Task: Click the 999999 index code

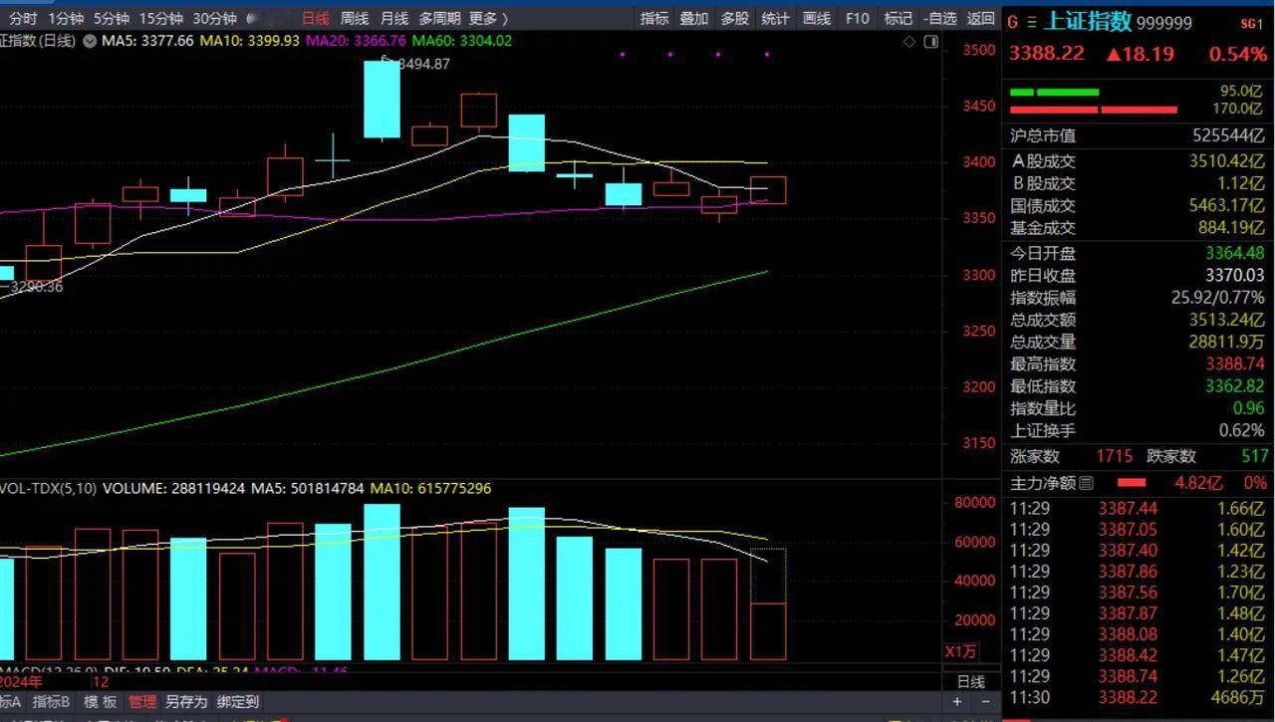Action: (x=1164, y=23)
